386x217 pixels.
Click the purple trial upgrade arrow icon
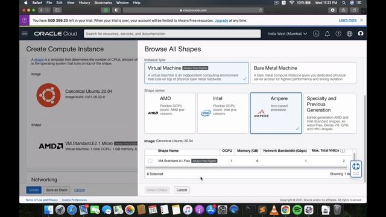[x=24, y=20]
